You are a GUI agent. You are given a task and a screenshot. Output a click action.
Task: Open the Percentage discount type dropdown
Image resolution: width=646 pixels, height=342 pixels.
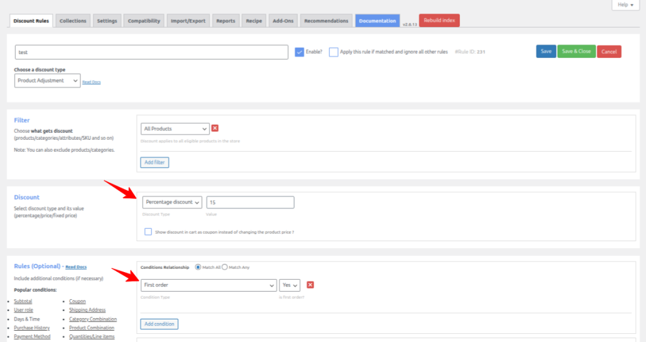point(172,202)
